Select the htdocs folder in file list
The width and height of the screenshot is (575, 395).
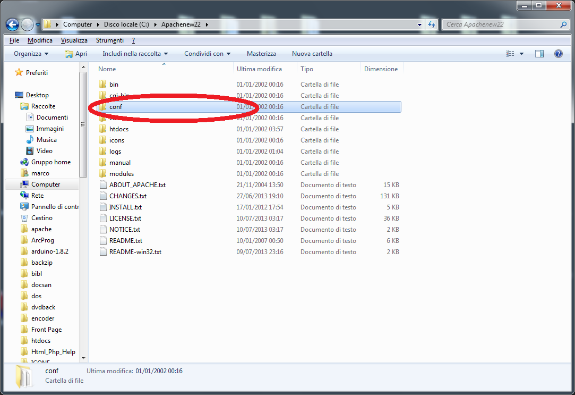[118, 129]
